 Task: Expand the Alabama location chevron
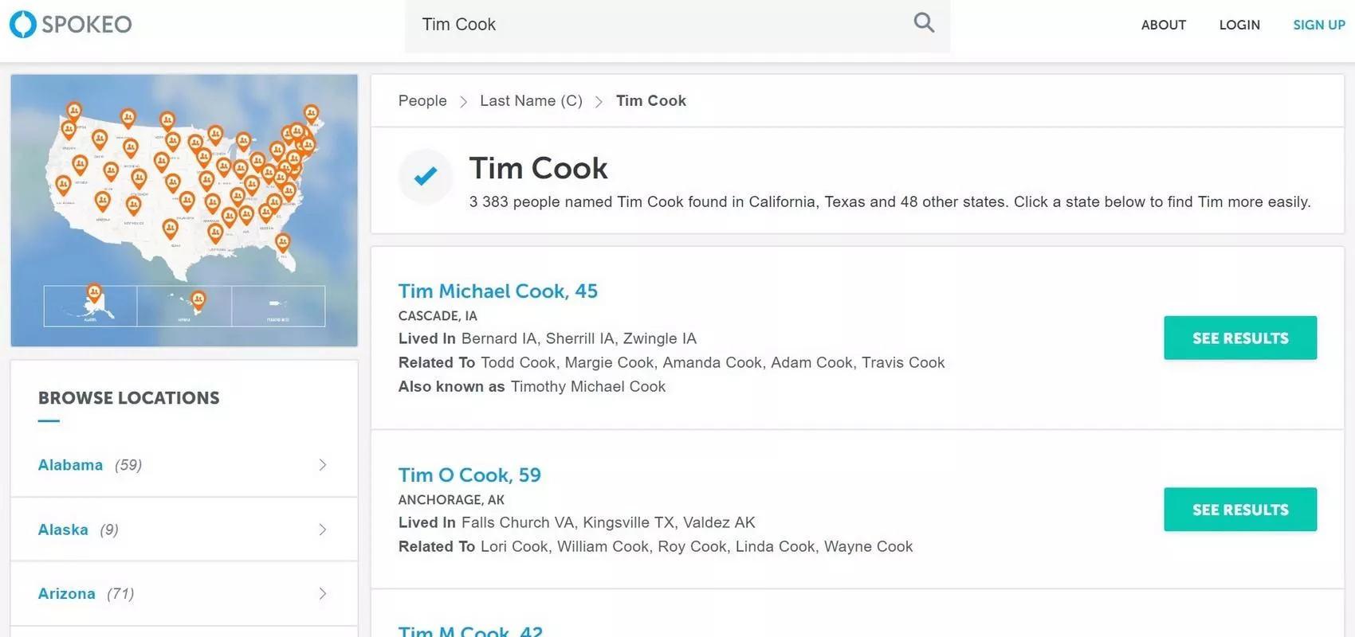pos(323,465)
